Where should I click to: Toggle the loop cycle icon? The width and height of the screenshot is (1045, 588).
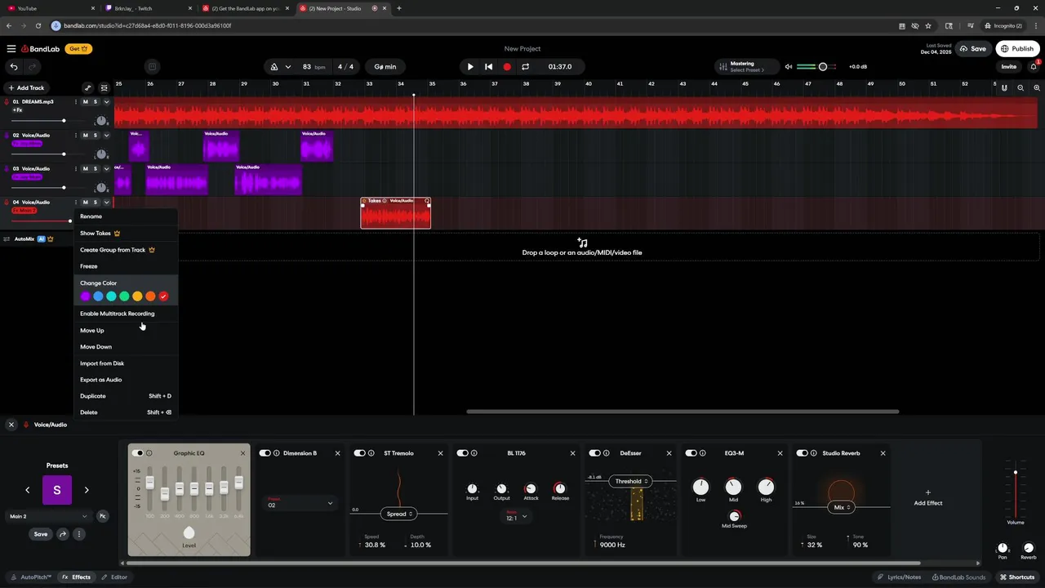point(526,67)
